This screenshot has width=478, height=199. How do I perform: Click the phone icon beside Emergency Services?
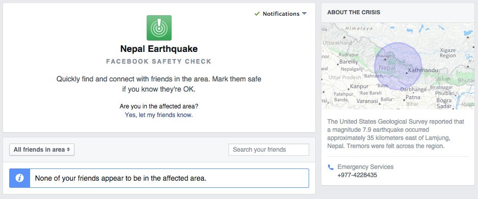click(331, 167)
